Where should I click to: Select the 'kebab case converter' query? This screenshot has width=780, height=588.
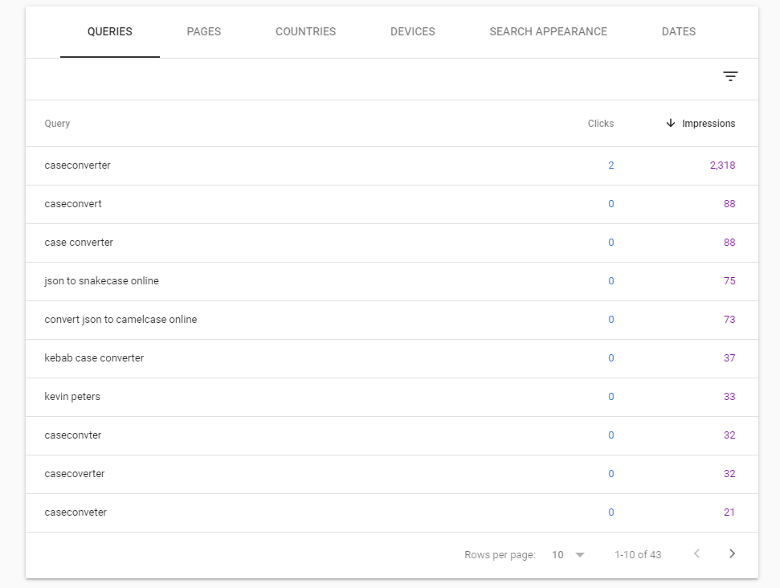coord(94,358)
